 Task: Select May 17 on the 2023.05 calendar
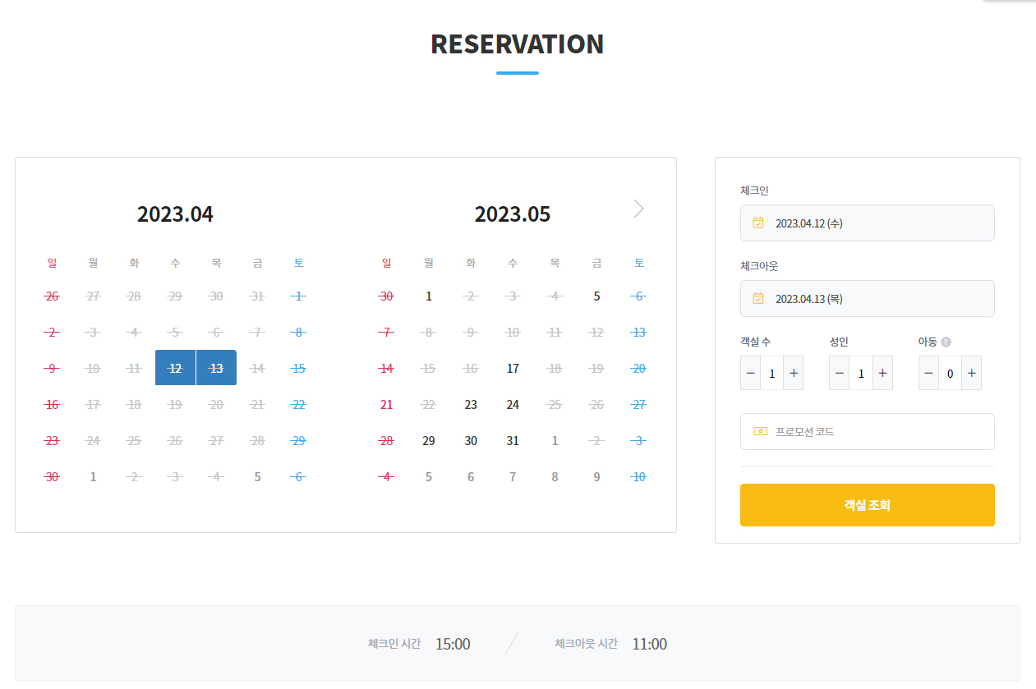[513, 369]
